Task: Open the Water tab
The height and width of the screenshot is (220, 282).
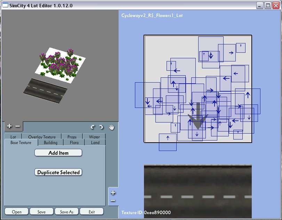Action: pyautogui.click(x=94, y=137)
